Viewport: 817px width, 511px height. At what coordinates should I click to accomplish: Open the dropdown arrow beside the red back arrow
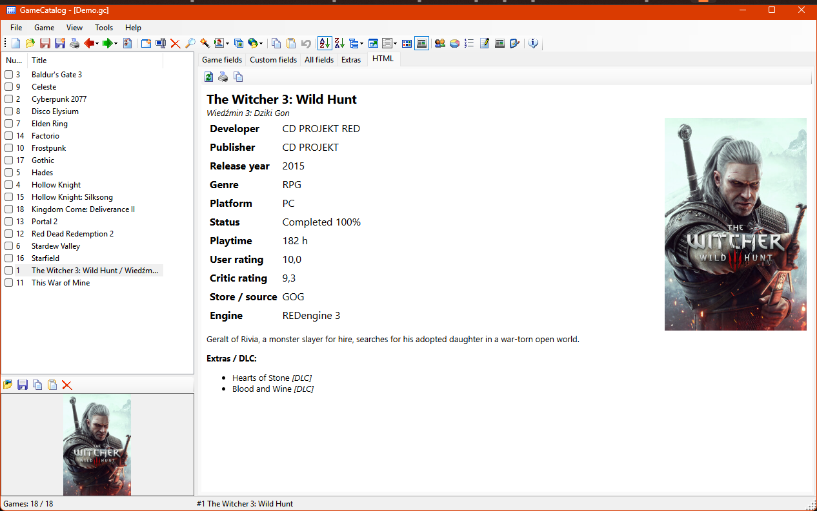pos(97,43)
